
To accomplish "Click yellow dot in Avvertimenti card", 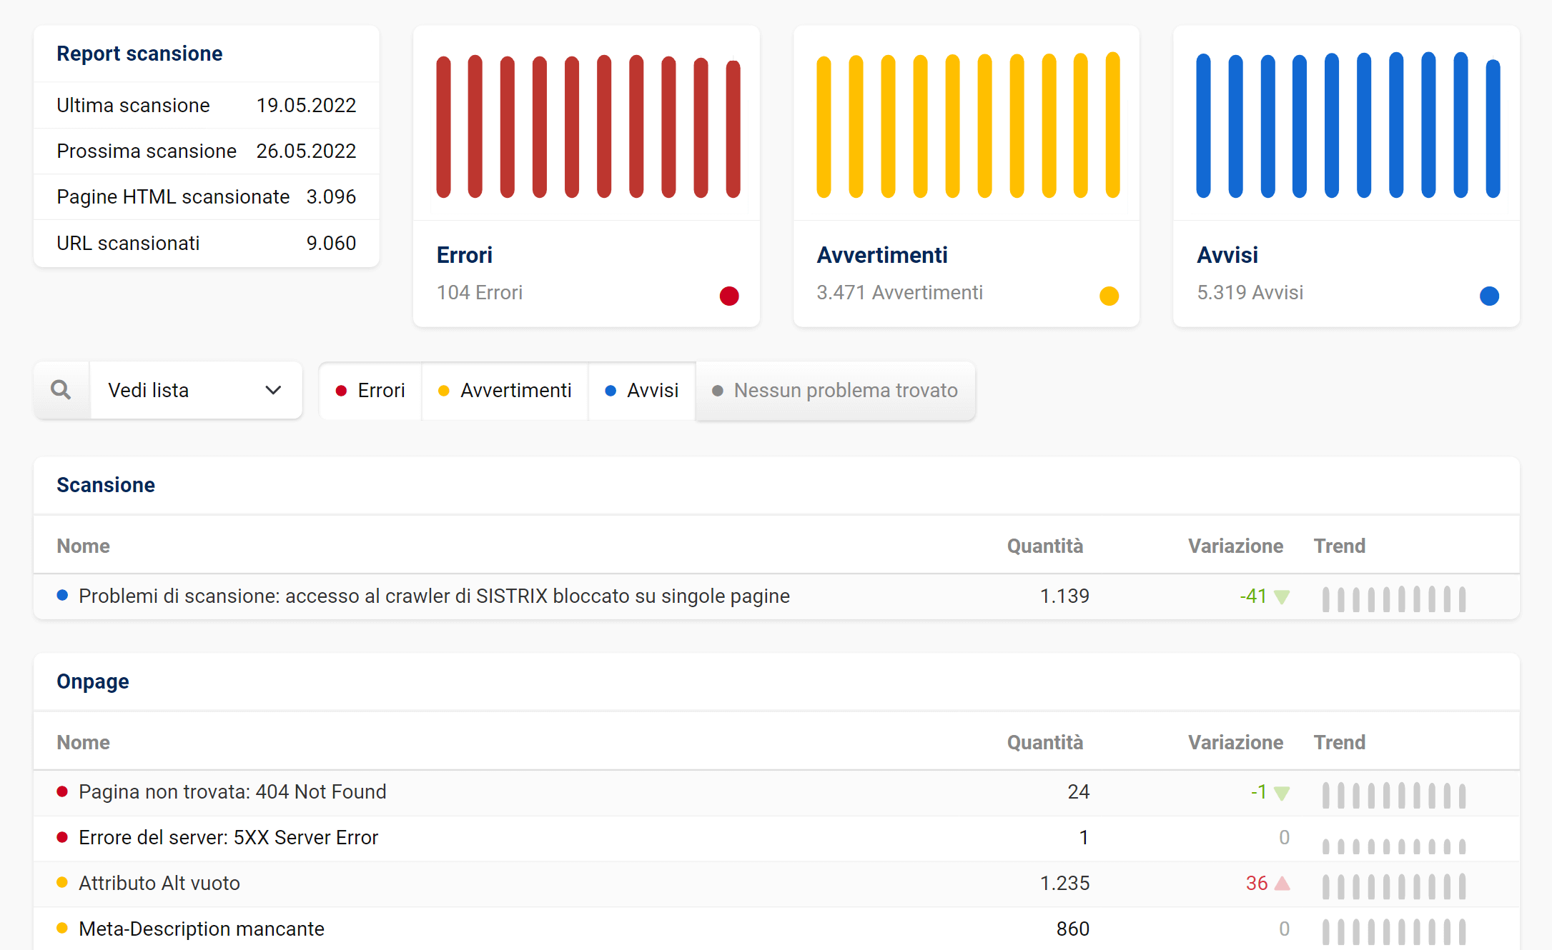I will click(1109, 295).
